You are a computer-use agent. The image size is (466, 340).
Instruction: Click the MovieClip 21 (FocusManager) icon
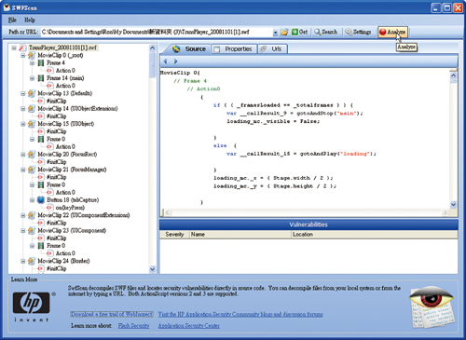tap(32, 170)
